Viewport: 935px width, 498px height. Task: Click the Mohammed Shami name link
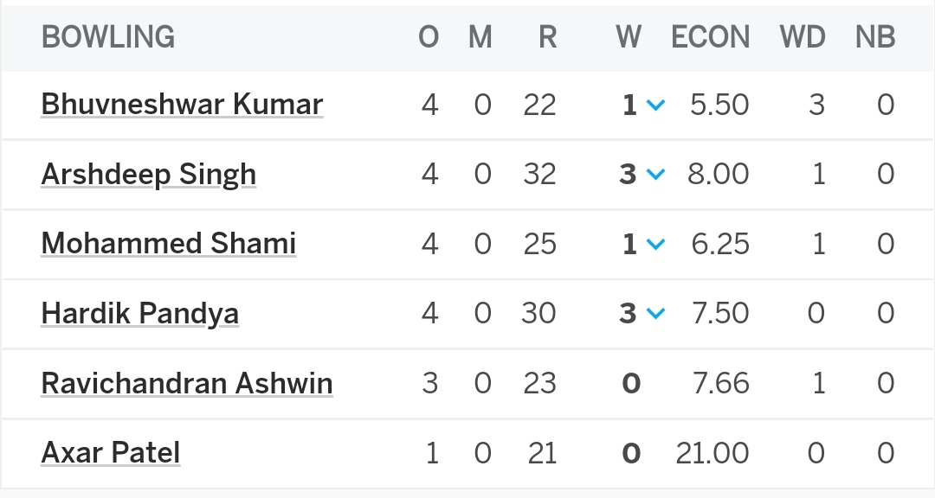[168, 244]
